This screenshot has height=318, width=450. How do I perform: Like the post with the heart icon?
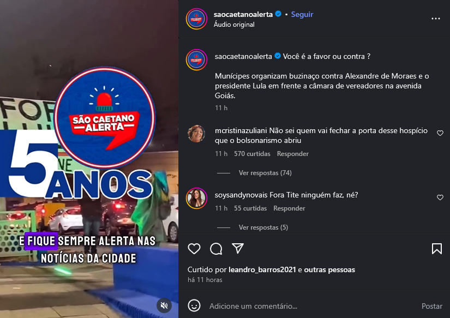[194, 249]
